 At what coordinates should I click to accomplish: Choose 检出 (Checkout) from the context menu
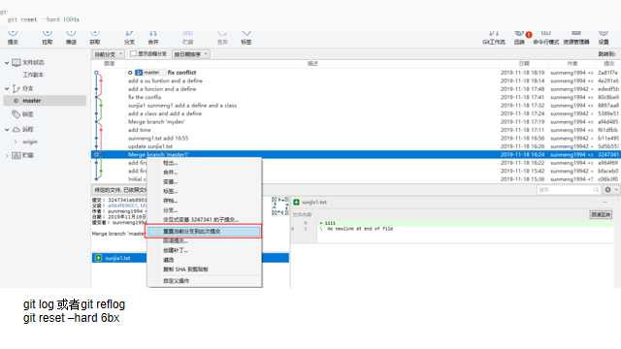204,163
